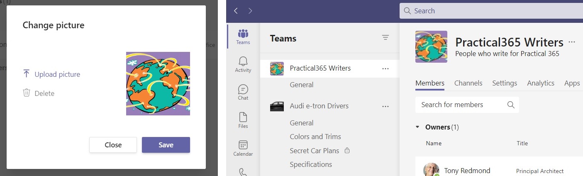Click the Search for members field
Screen dimensions: 583x176
tap(467, 105)
